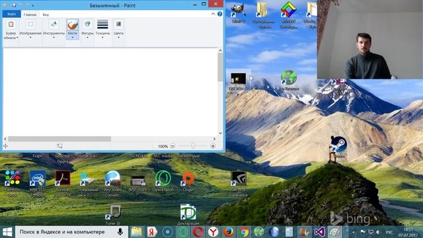Click the Paint taskbar button
The width and height of the screenshot is (423, 238).
(335, 232)
